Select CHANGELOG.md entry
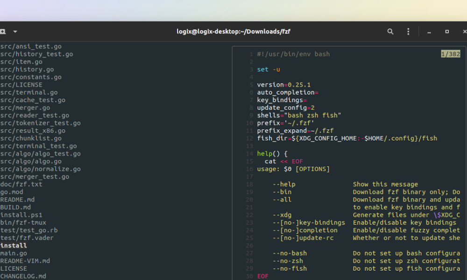The height and width of the screenshot is (280, 467). click(x=23, y=276)
